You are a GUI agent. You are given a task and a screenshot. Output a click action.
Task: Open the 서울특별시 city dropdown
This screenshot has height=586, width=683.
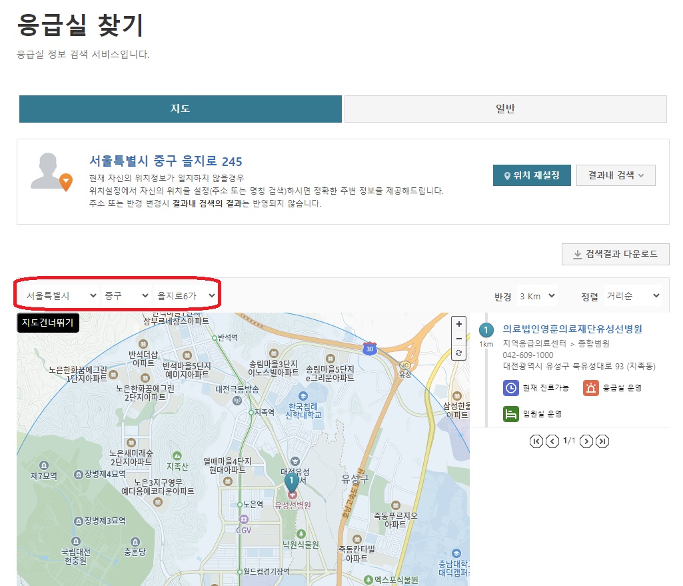click(61, 296)
